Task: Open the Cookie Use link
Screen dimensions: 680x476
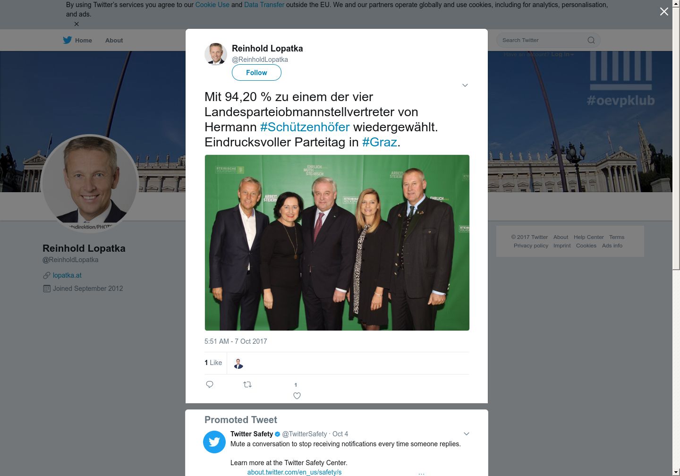Action: tap(212, 5)
